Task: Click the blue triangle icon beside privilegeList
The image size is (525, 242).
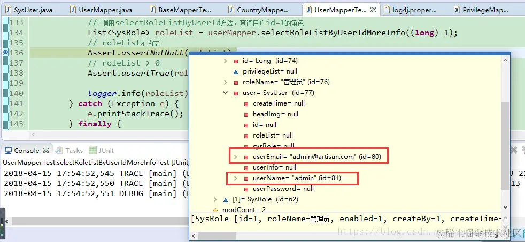Action: tap(236, 71)
